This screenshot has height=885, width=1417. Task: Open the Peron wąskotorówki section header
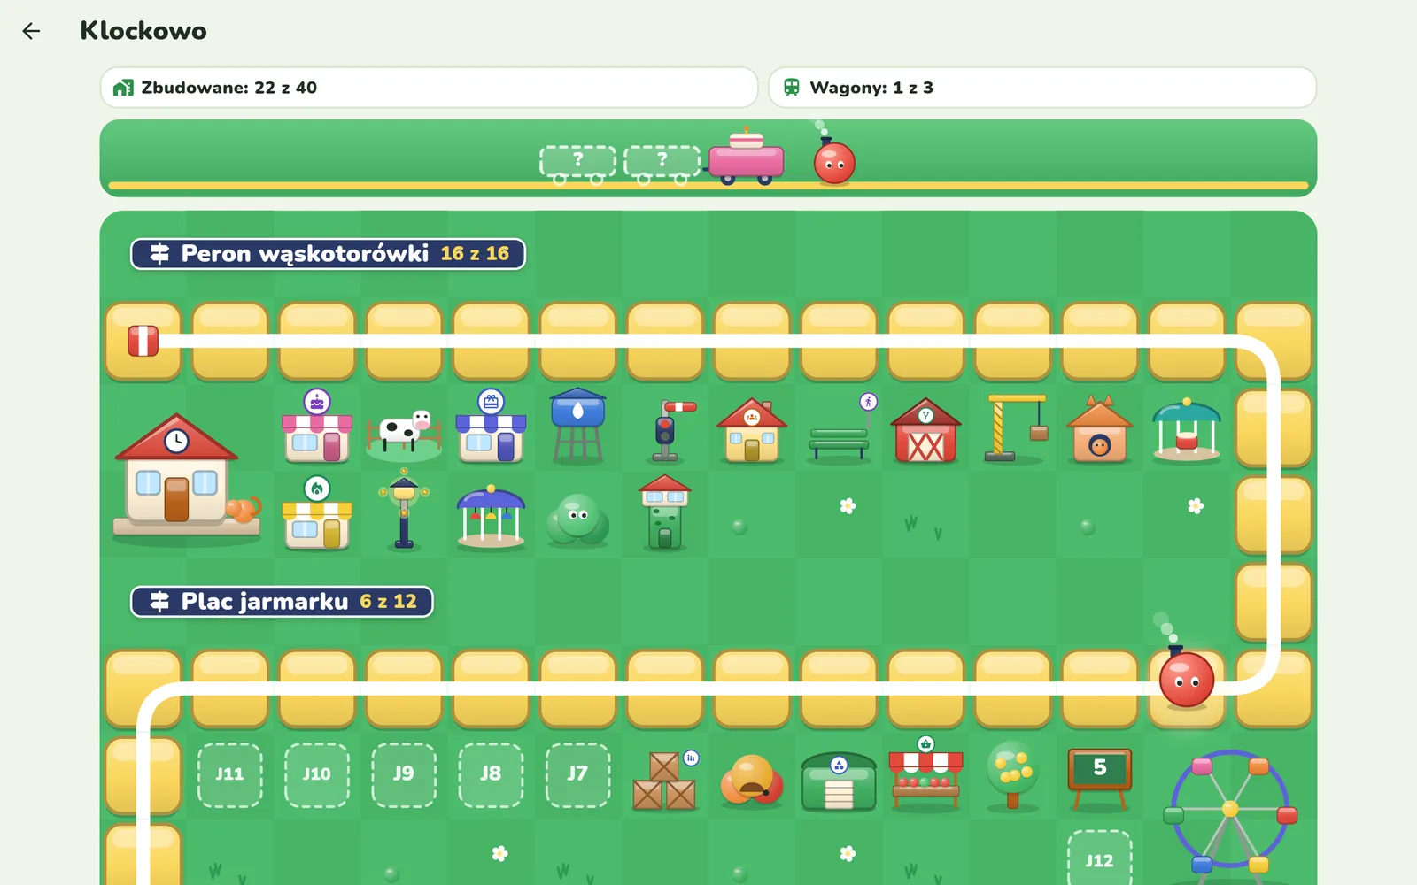click(x=328, y=254)
